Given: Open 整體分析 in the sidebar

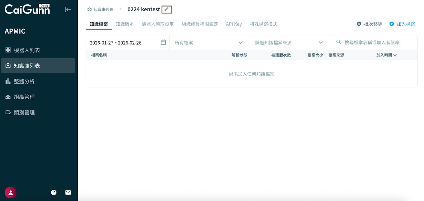Looking at the screenshot, I should [x=24, y=81].
